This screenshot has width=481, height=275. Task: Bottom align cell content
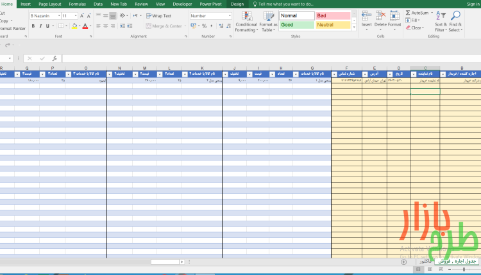coord(113,15)
